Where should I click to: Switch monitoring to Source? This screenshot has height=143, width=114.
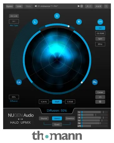pos(44,118)
